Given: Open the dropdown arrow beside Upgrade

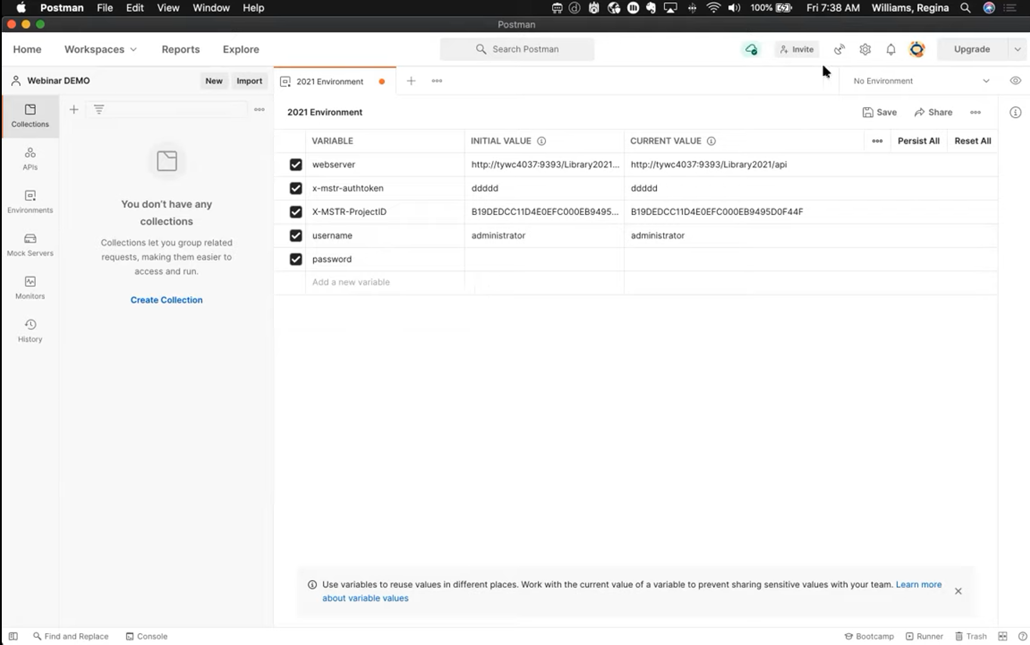Looking at the screenshot, I should point(1017,50).
